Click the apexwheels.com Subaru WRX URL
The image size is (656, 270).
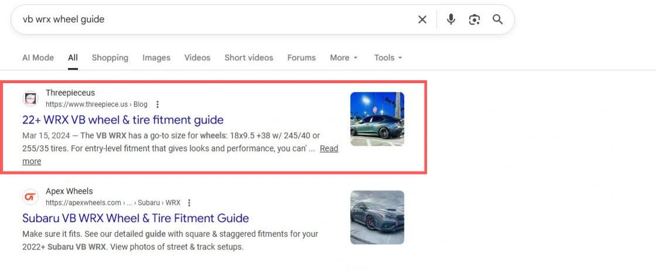click(113, 203)
